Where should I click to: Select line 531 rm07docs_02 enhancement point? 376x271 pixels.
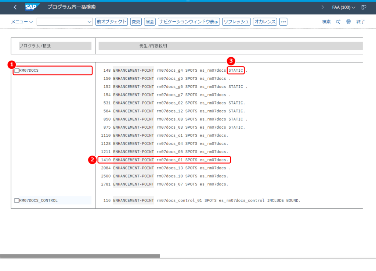[174, 103]
